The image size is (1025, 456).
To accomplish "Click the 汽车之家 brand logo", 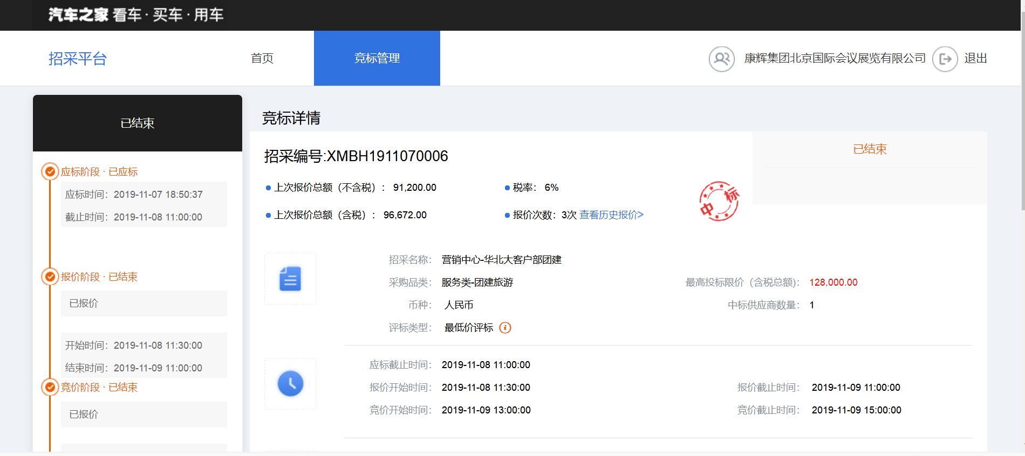I will pos(79,15).
